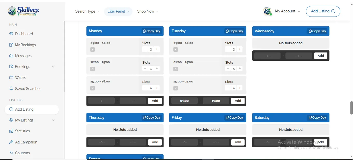Open the Search Type menu

click(x=87, y=11)
